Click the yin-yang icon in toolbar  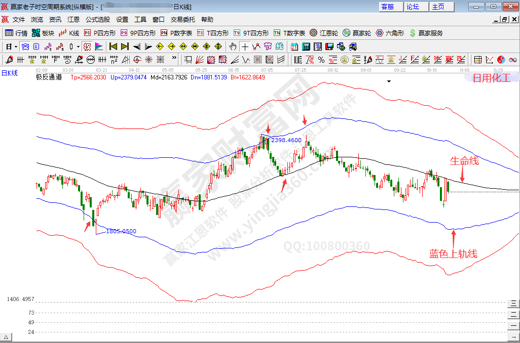click(501, 60)
